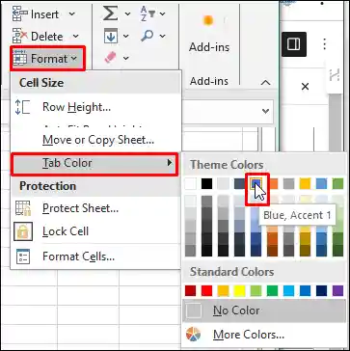Image resolution: width=350 pixels, height=351 pixels.
Task: Click the Clear eraser icon
Action: click(111, 58)
